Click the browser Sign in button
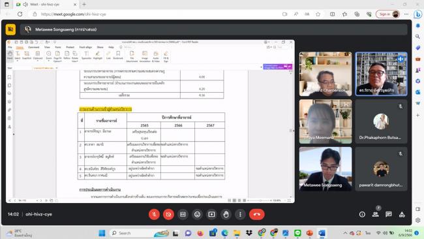Viewport: 424px width, 239px height. point(387,14)
